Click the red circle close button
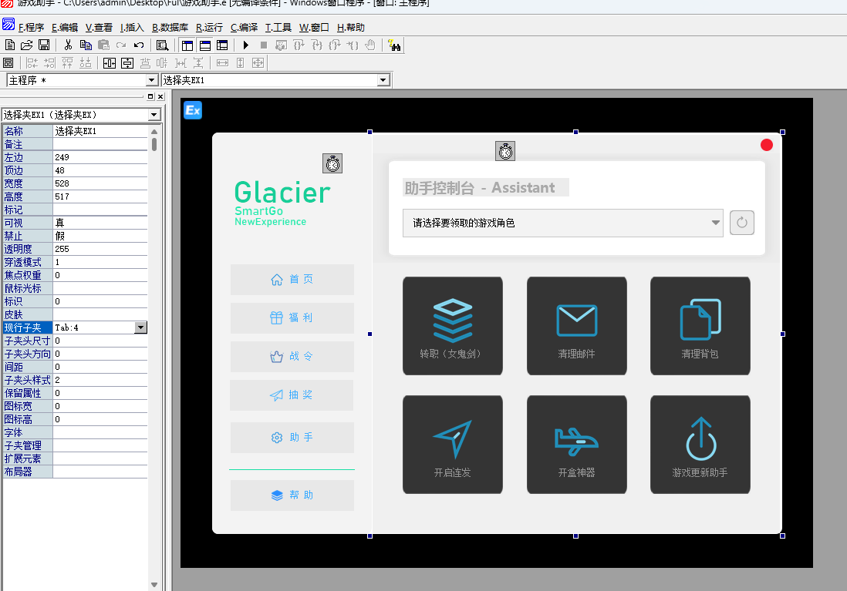This screenshot has height=591, width=847. [x=767, y=145]
